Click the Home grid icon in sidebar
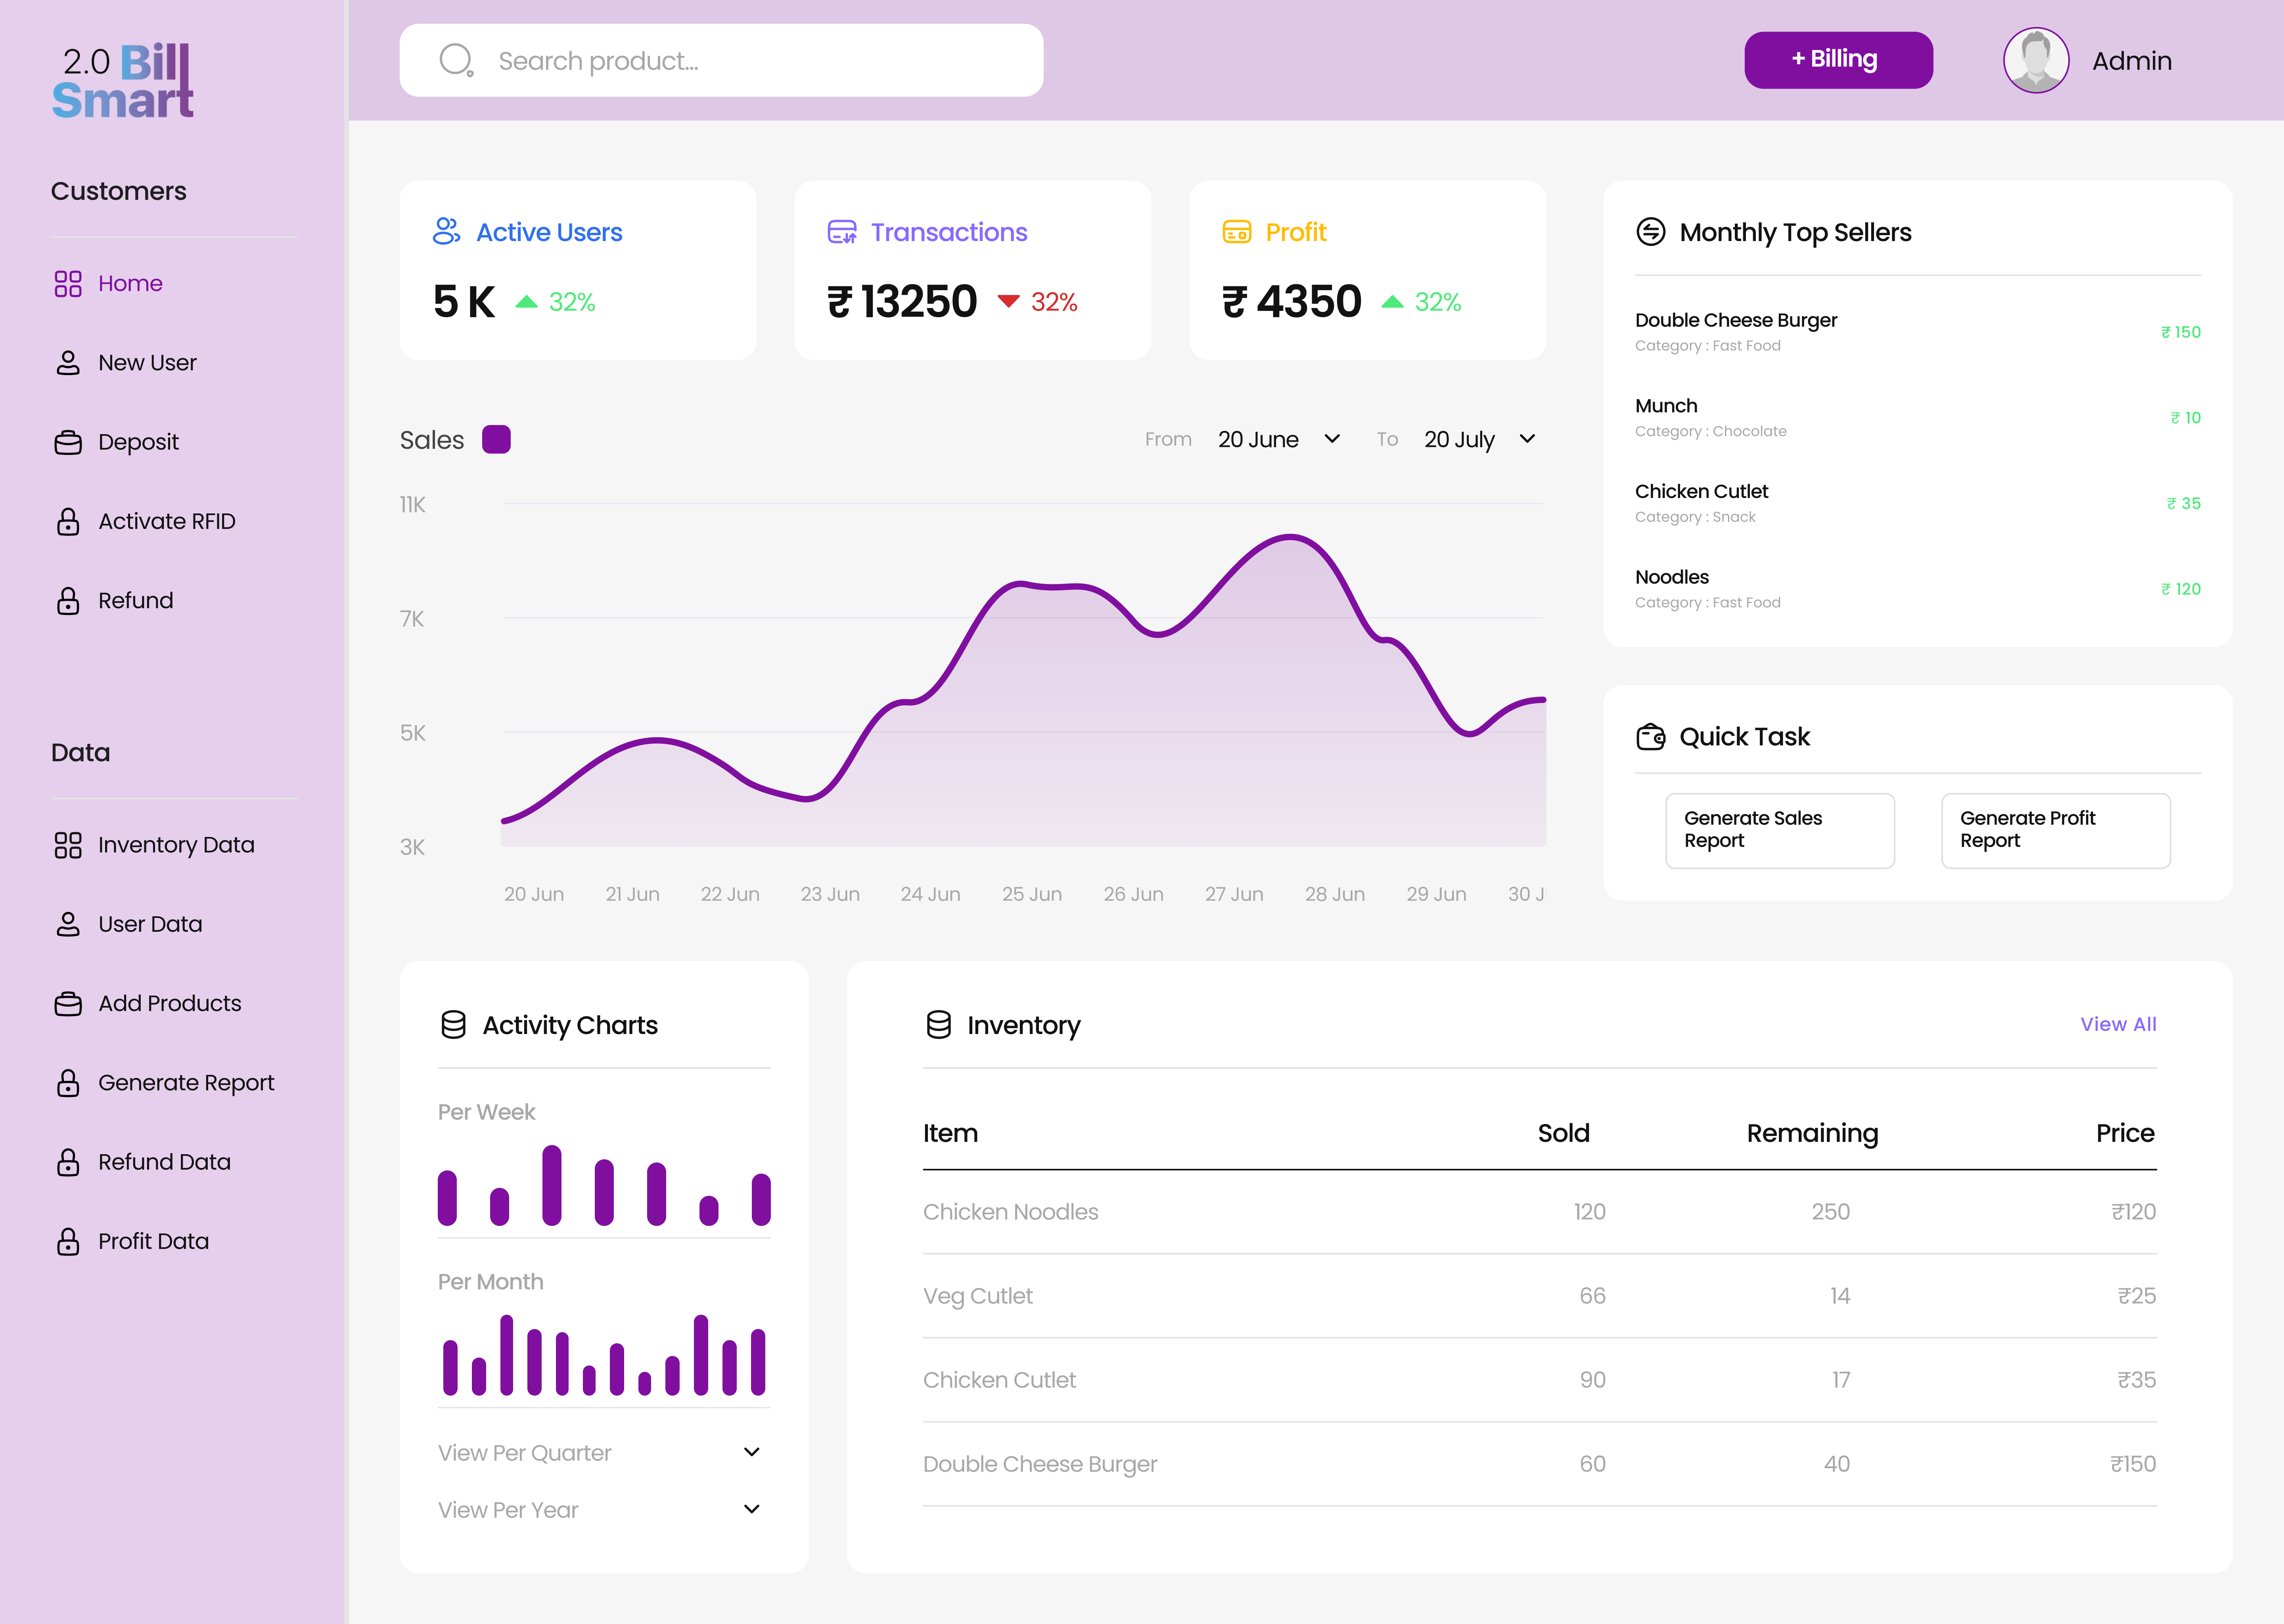 coord(68,284)
